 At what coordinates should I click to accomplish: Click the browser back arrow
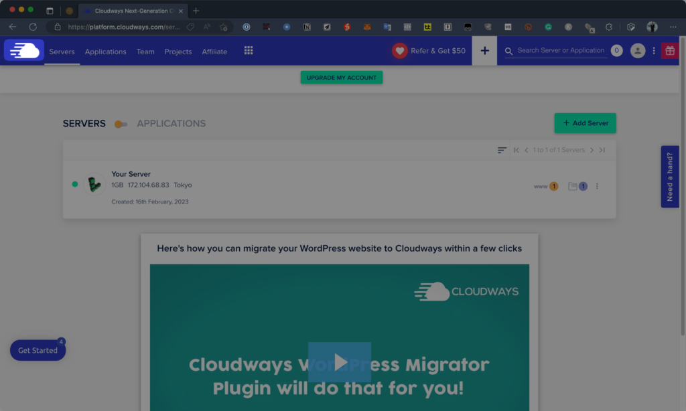tap(13, 27)
